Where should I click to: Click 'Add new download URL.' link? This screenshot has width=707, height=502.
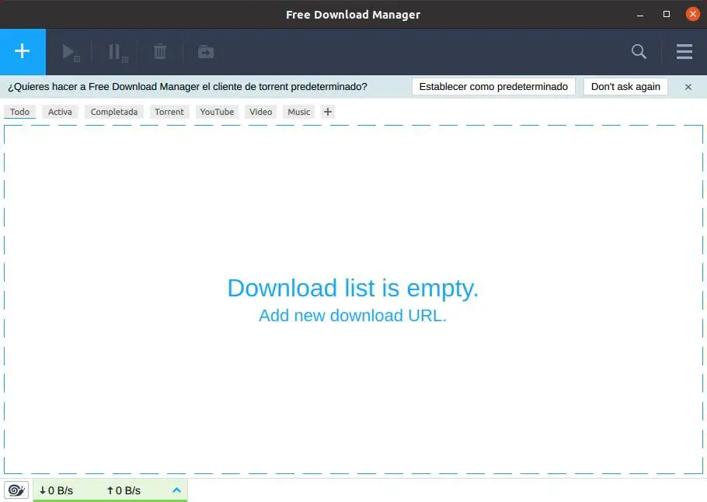point(353,316)
